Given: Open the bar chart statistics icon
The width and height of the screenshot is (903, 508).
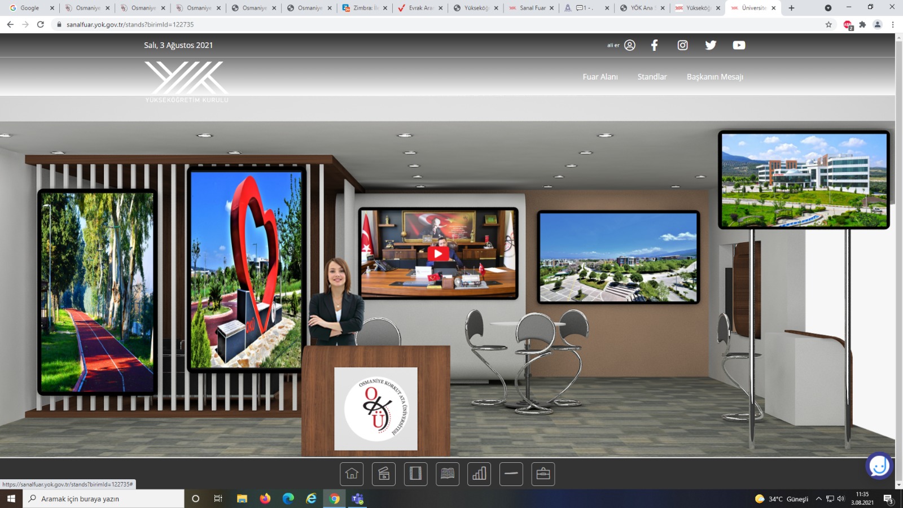Looking at the screenshot, I should 479,474.
